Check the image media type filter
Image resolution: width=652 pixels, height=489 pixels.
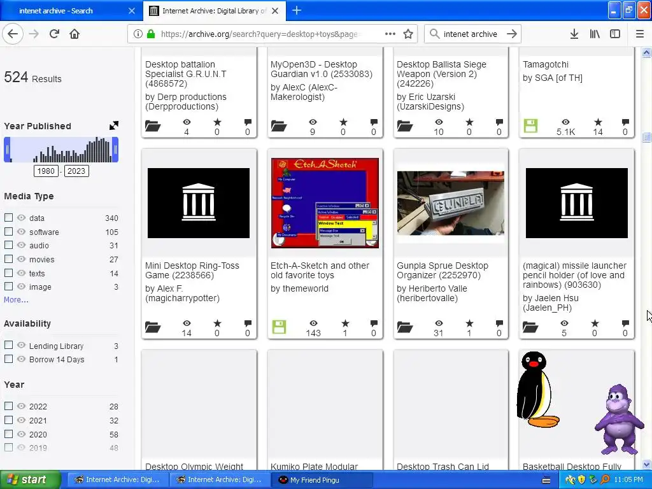tap(8, 287)
